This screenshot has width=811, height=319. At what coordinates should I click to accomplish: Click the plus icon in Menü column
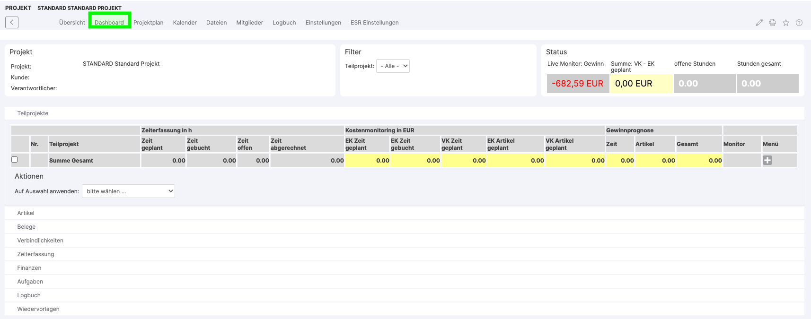coord(767,160)
